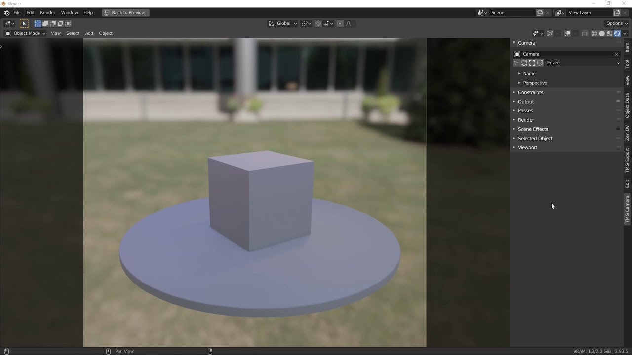Open the viewport shading options dropdown

[625, 33]
